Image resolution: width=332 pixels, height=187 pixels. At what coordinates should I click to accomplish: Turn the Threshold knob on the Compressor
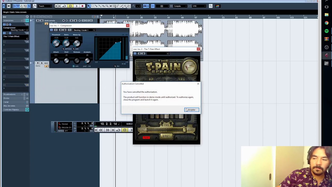point(56,43)
